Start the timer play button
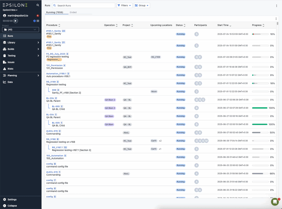Screen dimensions: 282x209 pos(16,21)
